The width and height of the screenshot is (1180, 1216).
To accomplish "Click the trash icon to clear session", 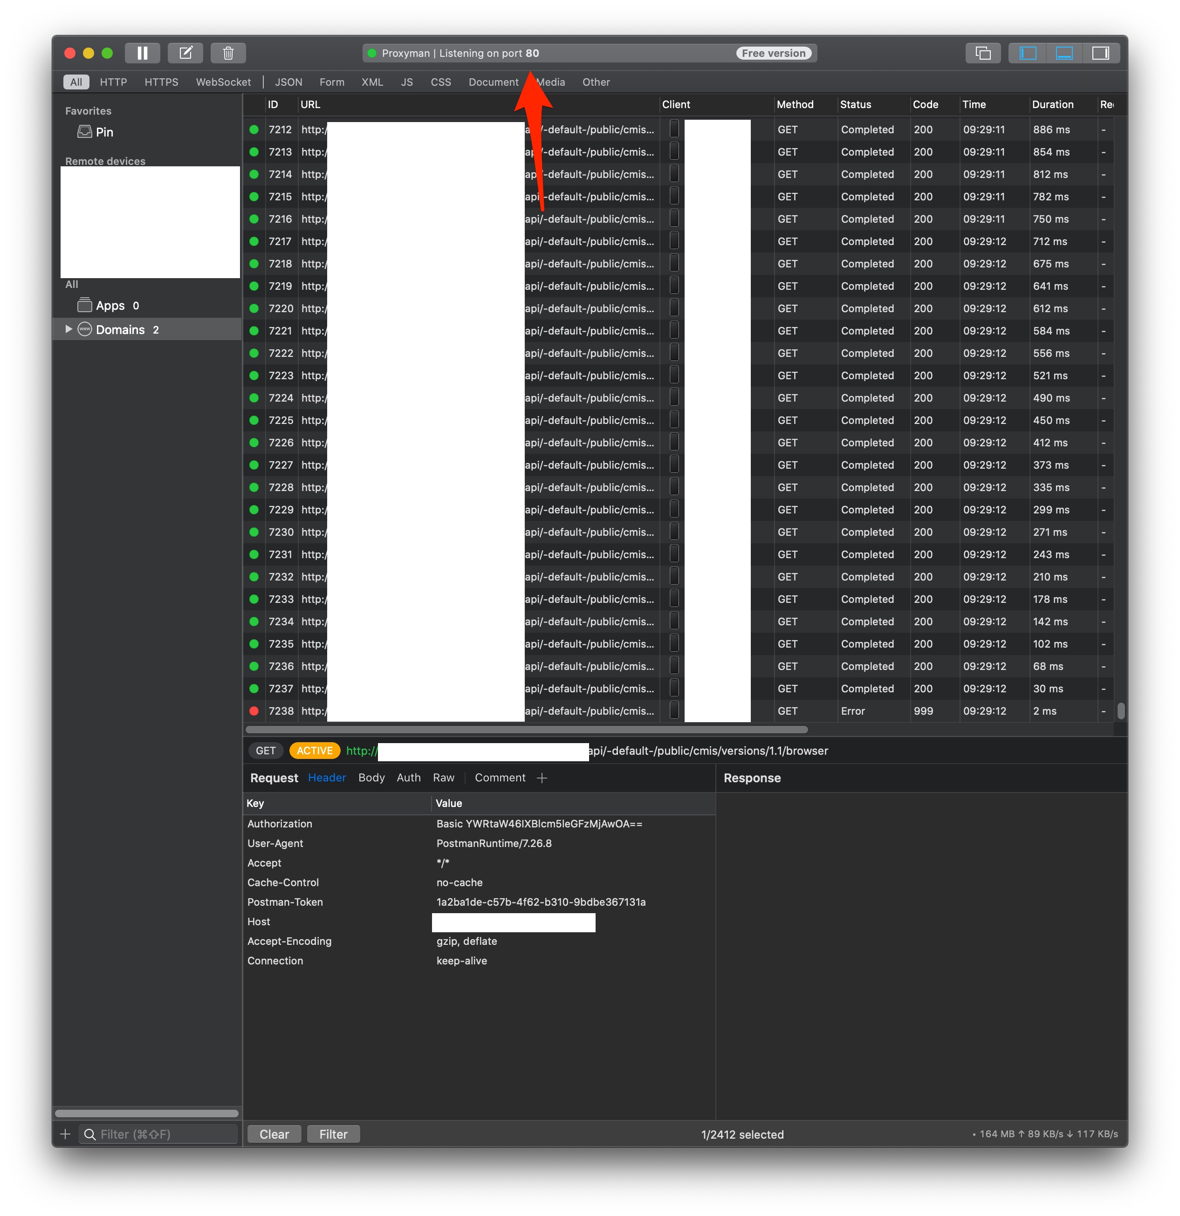I will 228,54.
